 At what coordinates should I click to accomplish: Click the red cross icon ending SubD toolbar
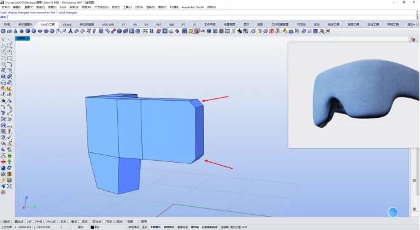(328, 32)
